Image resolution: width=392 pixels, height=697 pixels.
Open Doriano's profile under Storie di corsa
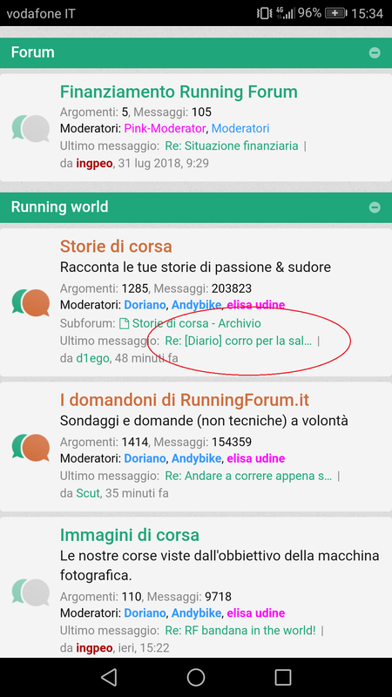(x=145, y=305)
